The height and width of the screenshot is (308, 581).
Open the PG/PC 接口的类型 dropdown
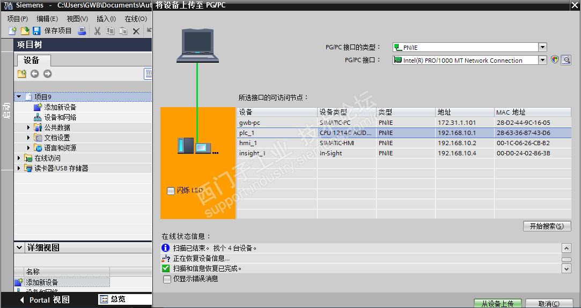(542, 47)
